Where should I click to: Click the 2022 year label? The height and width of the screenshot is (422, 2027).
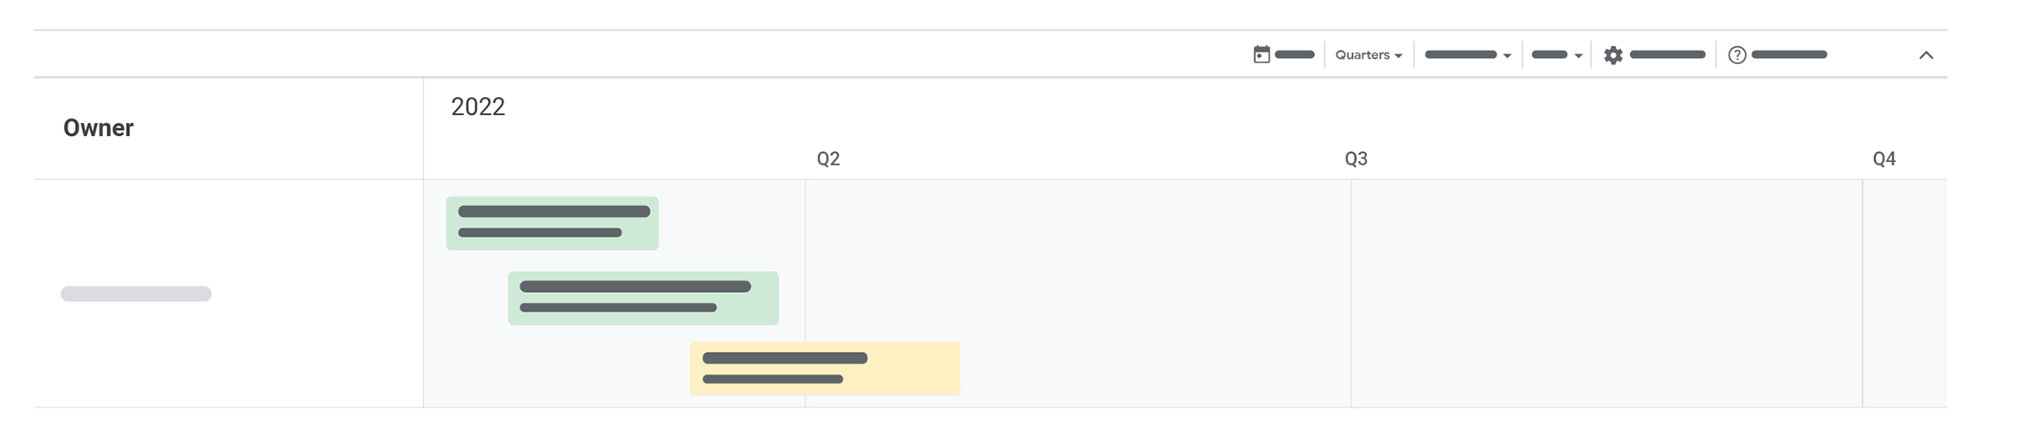coord(477,106)
